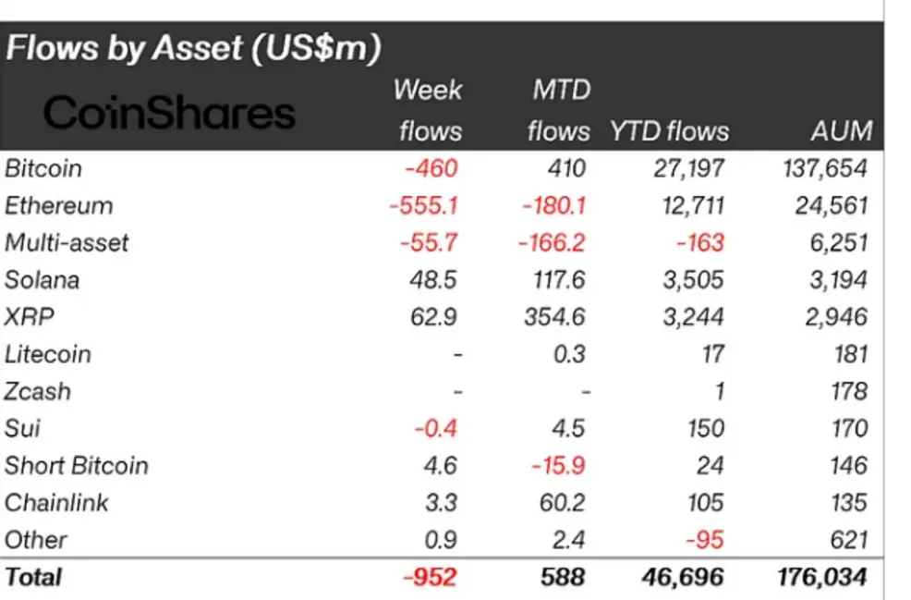
Task: Click the Chainlink asset name
Action: point(56,503)
